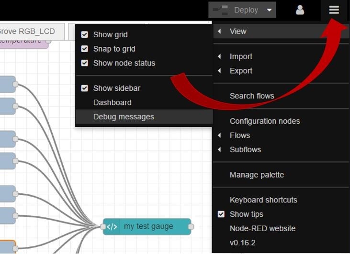Open the Deploy dropdown arrow

pos(270,10)
